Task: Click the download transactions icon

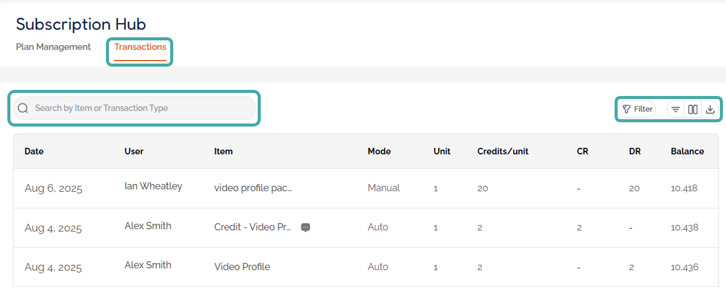Action: click(x=710, y=109)
